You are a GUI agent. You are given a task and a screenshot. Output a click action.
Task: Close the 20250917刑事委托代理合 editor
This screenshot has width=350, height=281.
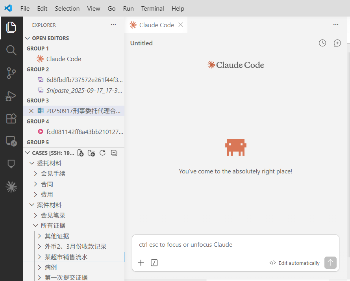coord(31,111)
